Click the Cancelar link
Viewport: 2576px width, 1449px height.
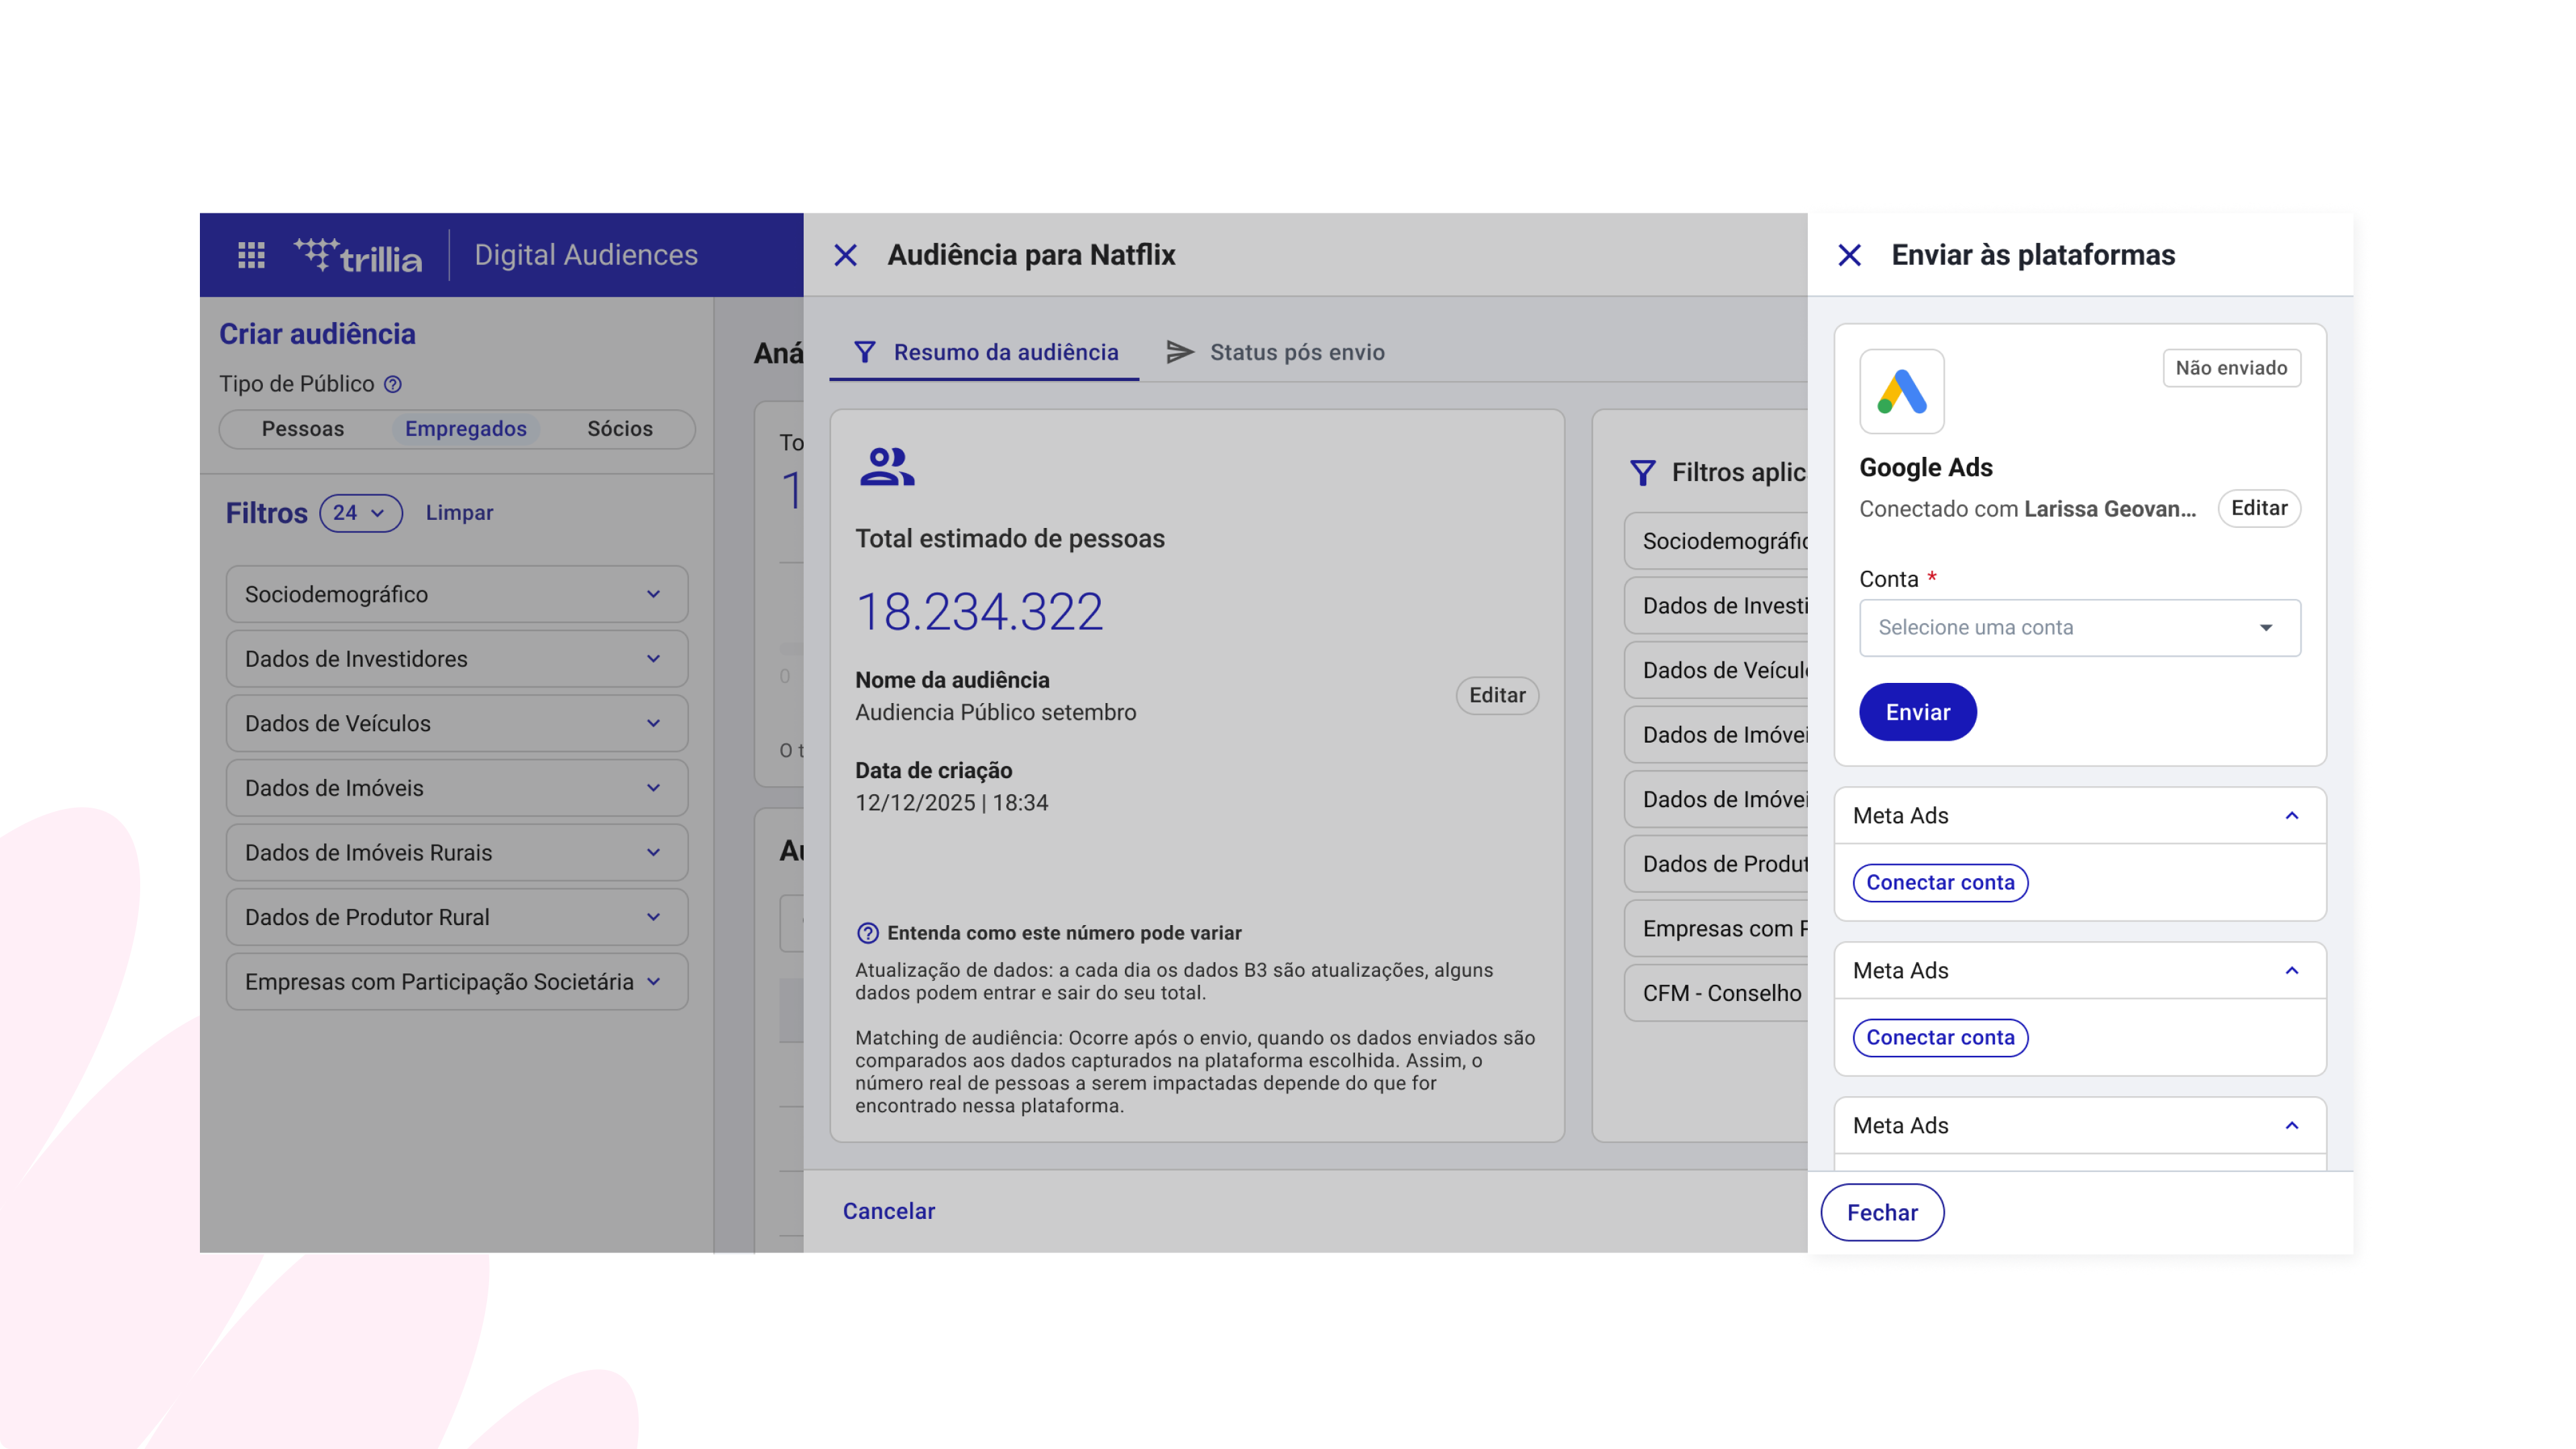(889, 1211)
